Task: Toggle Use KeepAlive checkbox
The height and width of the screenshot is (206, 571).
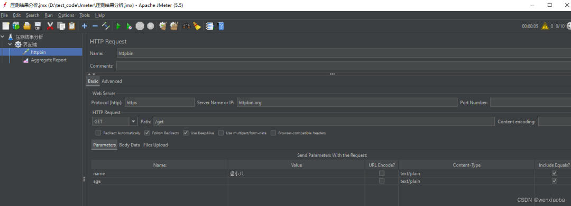Action: click(186, 133)
